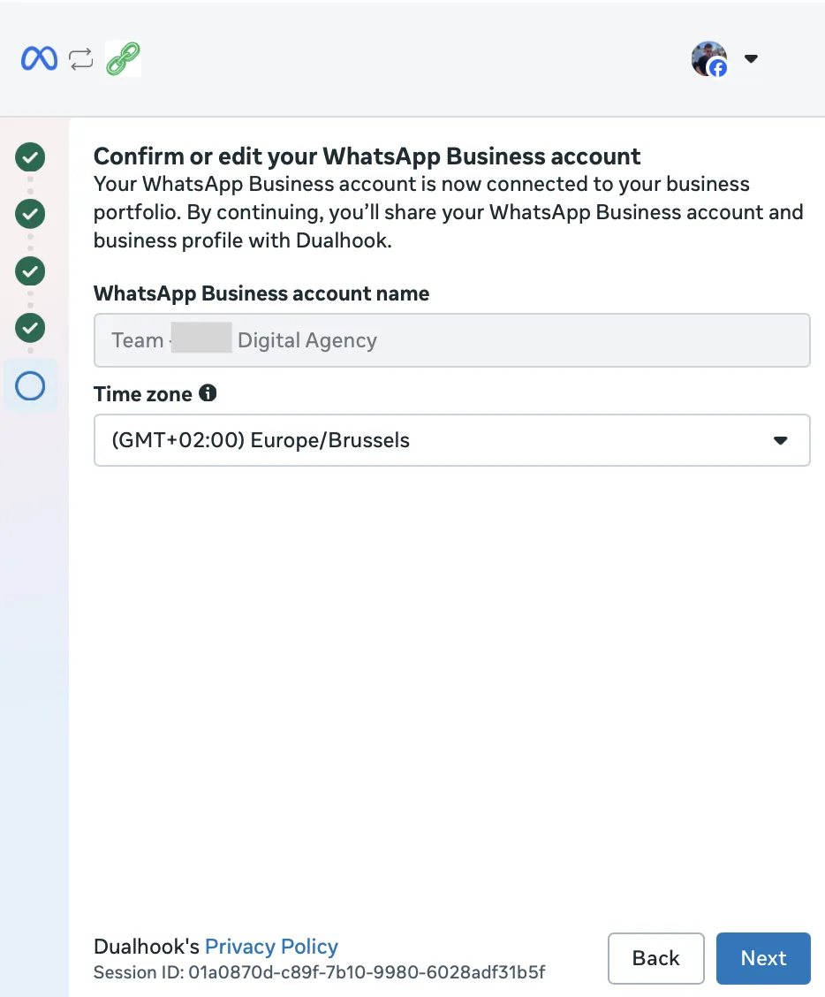Viewport: 825px width, 997px height.
Task: Click the 'Time zone' label
Action: (x=143, y=393)
